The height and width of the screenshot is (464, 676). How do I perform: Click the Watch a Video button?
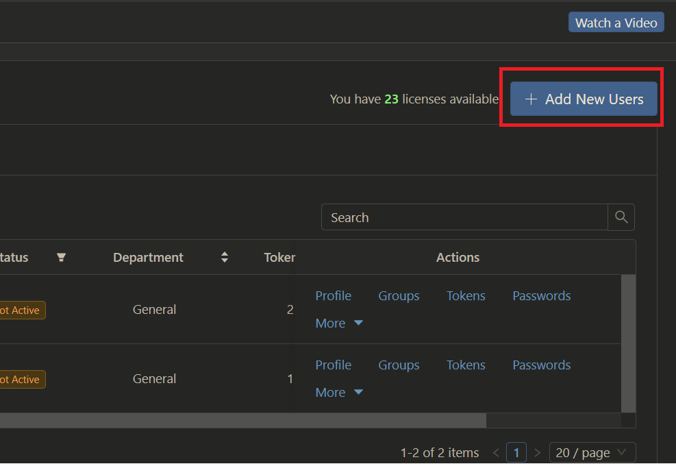616,22
